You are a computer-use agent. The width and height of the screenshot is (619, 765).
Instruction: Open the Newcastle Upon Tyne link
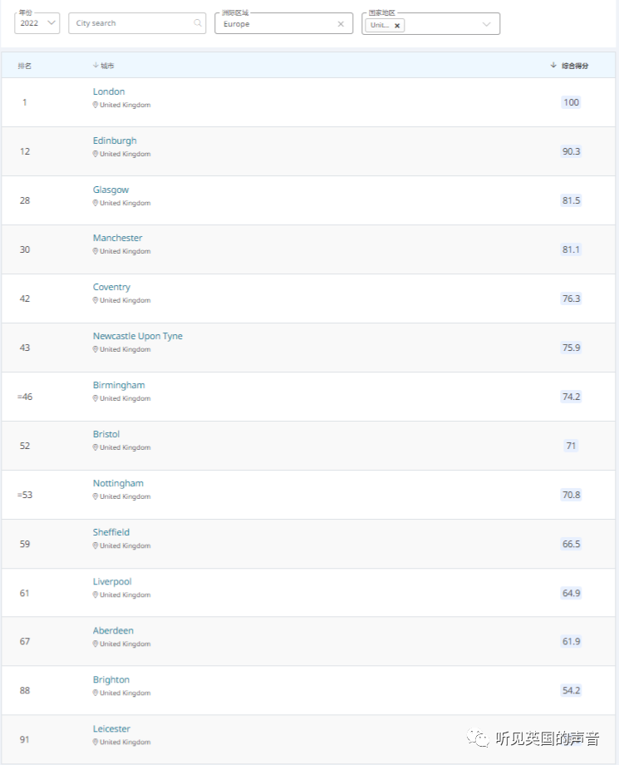[x=137, y=336]
